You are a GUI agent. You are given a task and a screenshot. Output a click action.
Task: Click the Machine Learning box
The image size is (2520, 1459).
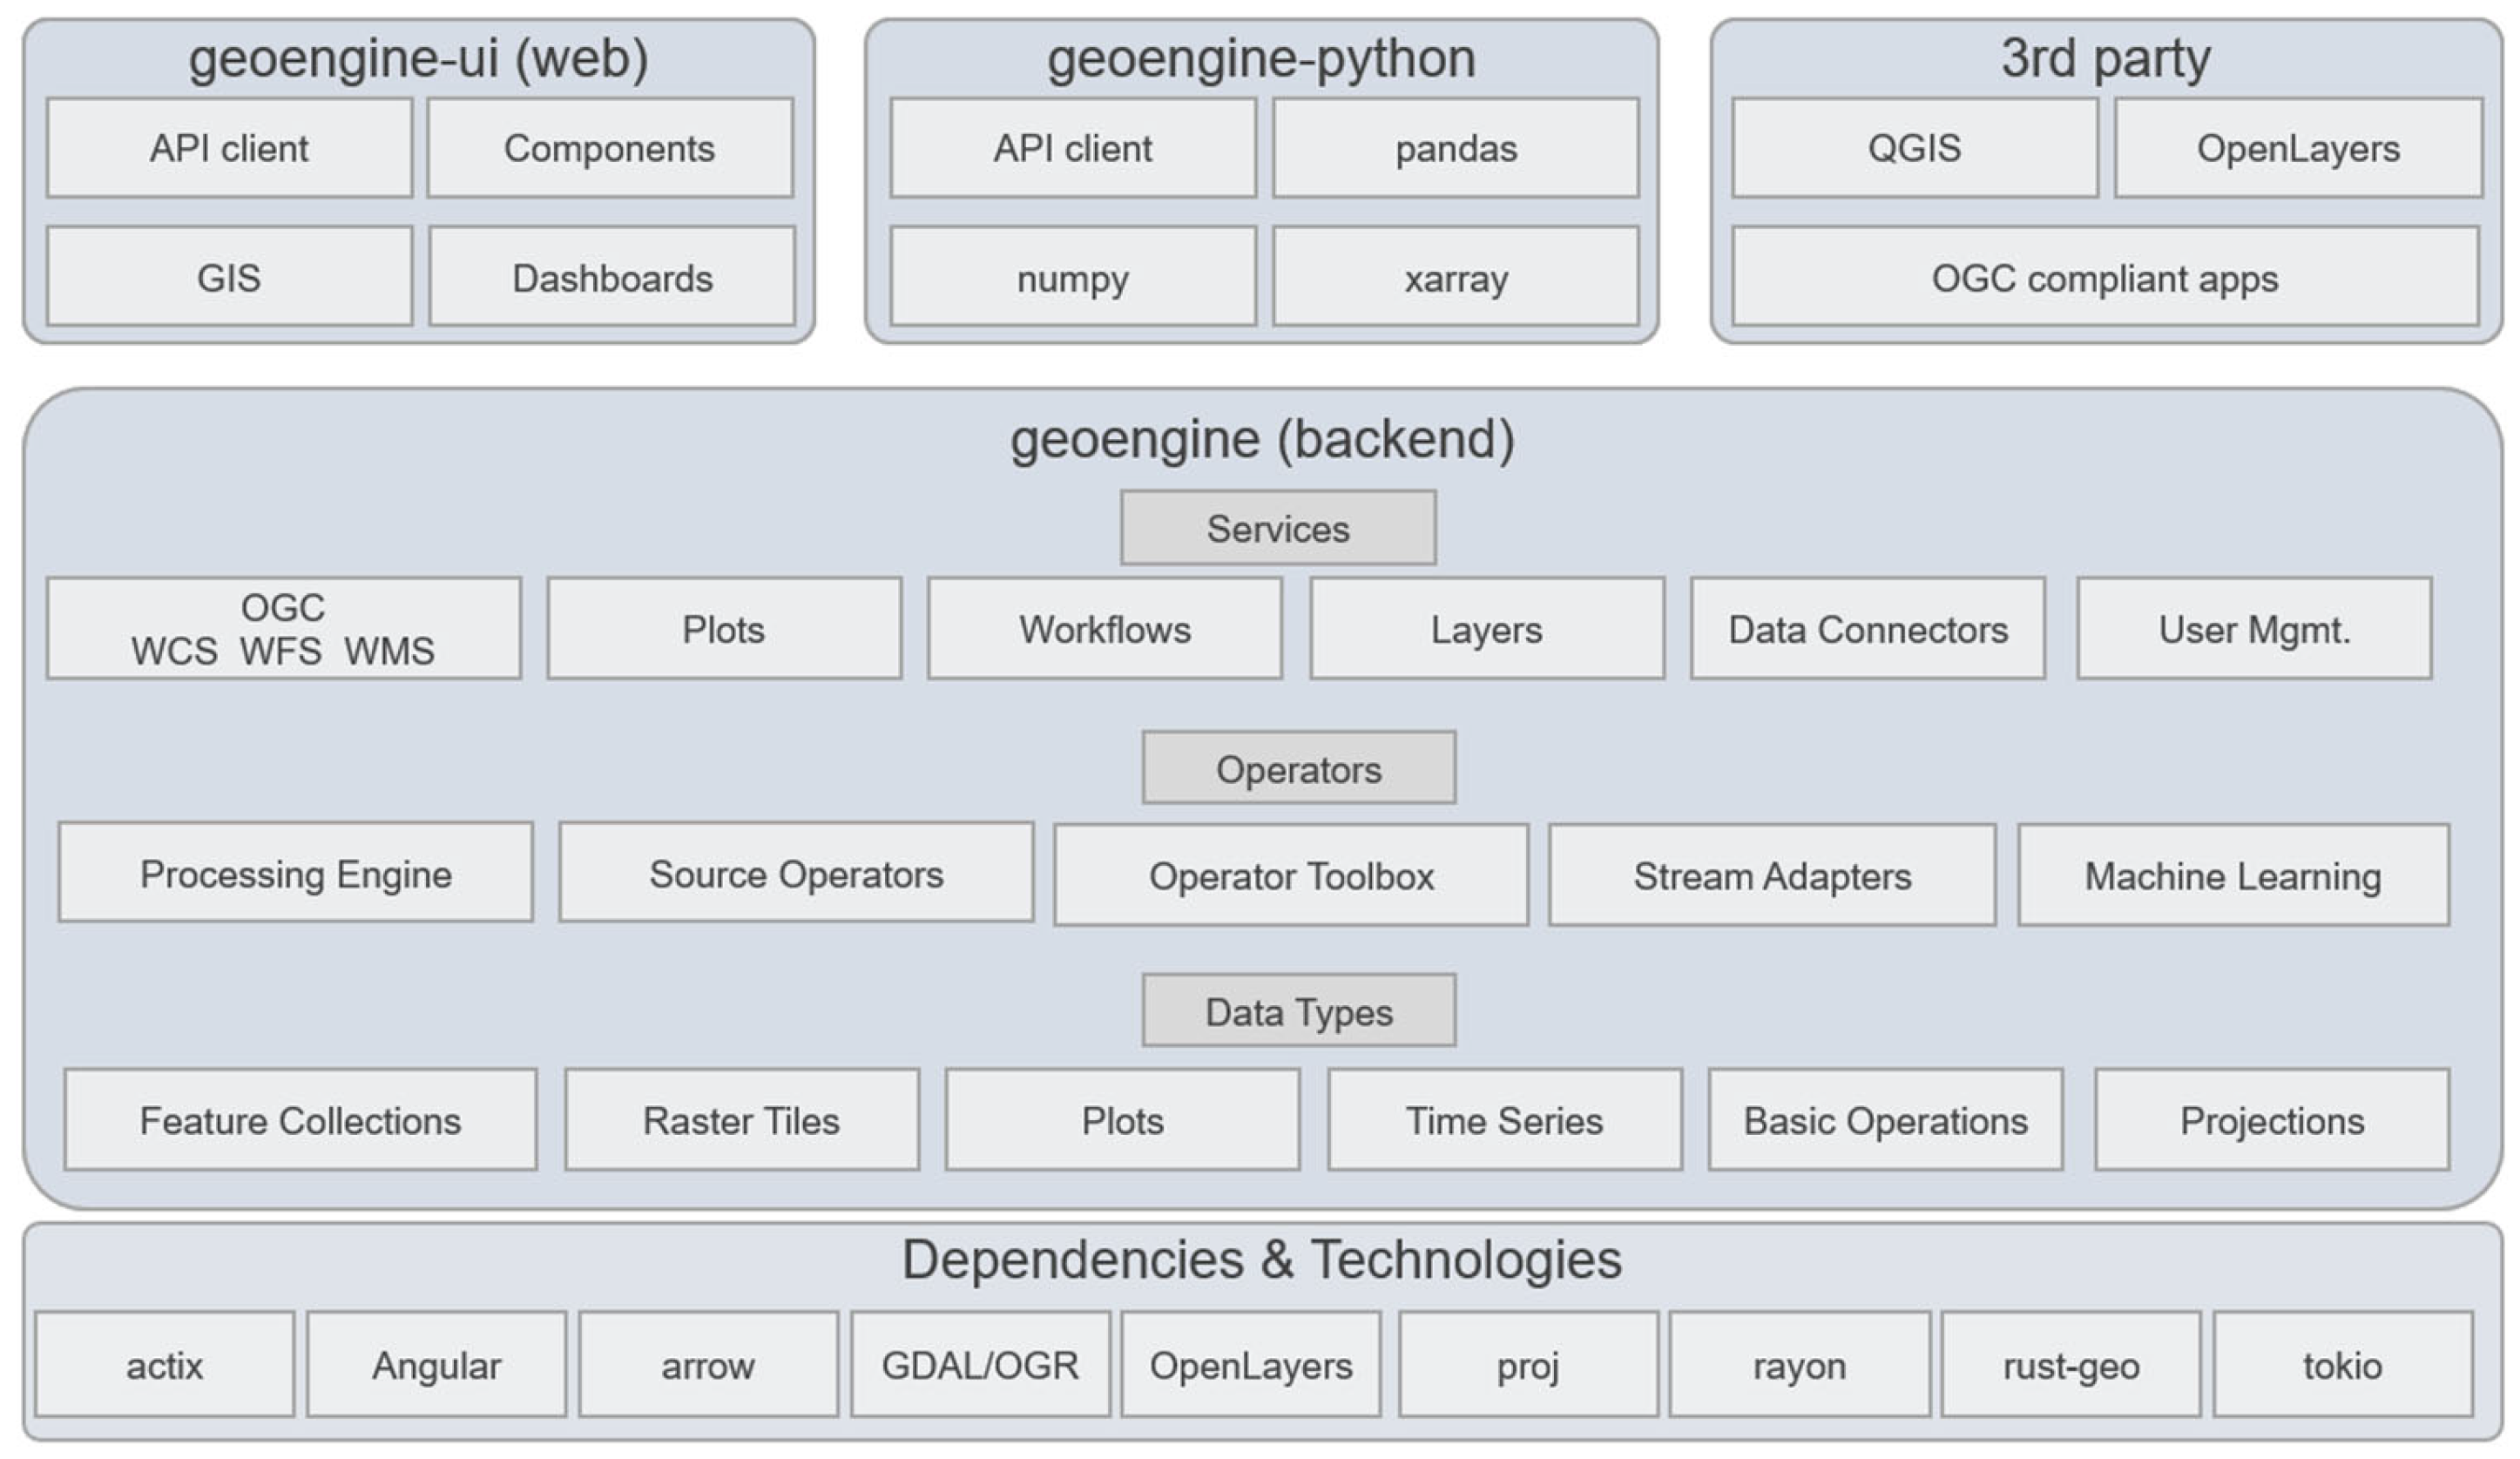[2233, 875]
